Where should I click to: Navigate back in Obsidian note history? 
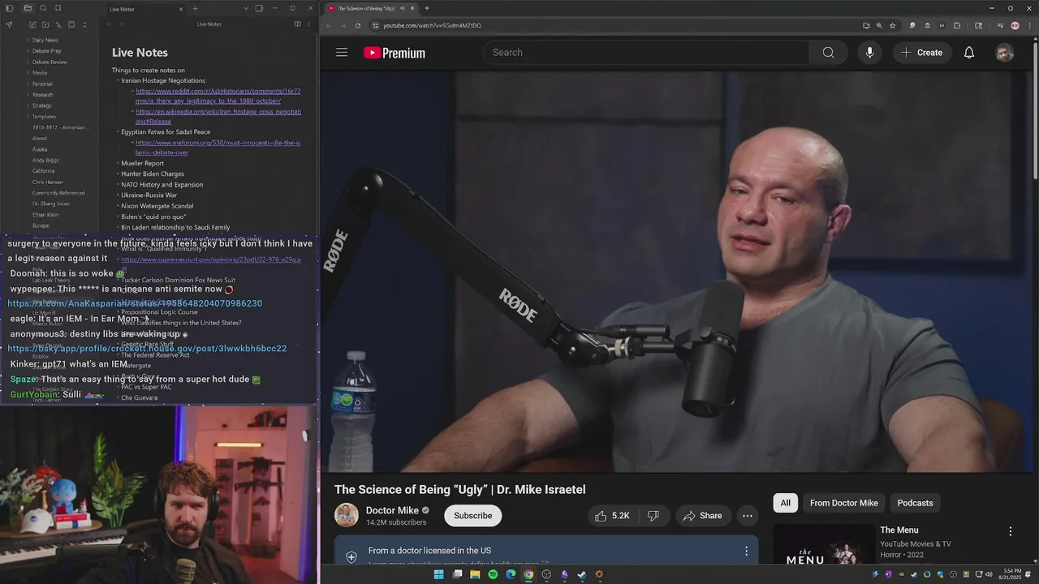pyautogui.click(x=110, y=24)
